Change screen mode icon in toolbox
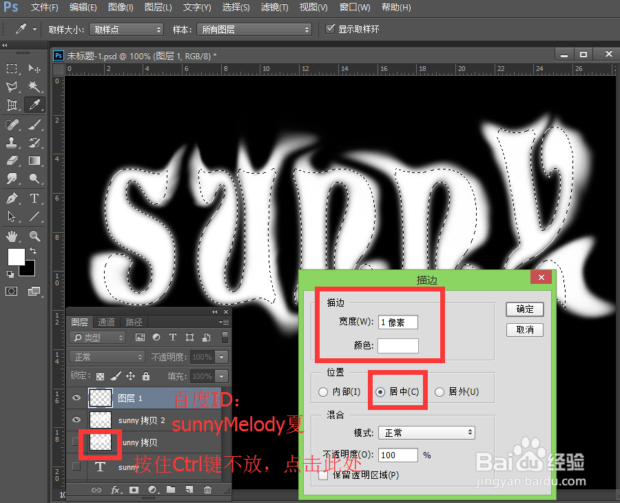 pos(34,291)
